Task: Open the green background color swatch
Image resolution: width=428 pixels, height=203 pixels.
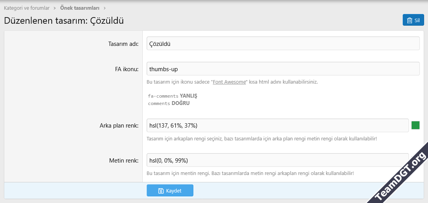Action: click(416, 125)
